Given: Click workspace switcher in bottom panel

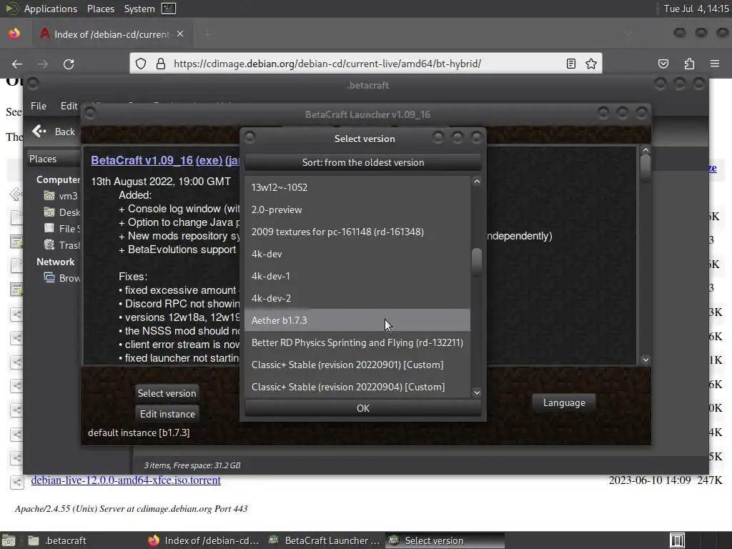Looking at the screenshot, I should (x=678, y=540).
